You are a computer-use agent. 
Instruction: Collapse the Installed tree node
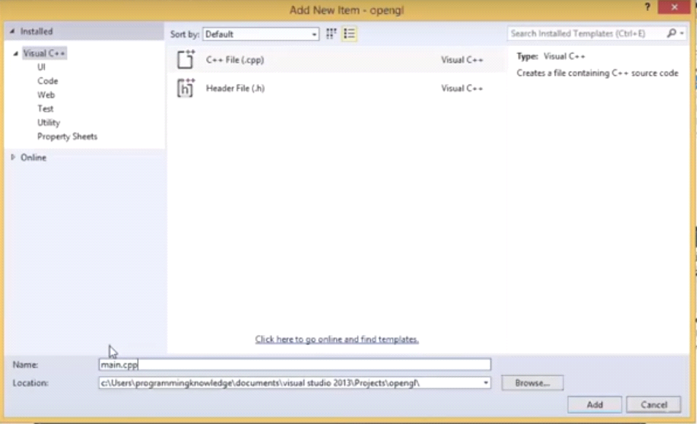tap(12, 31)
